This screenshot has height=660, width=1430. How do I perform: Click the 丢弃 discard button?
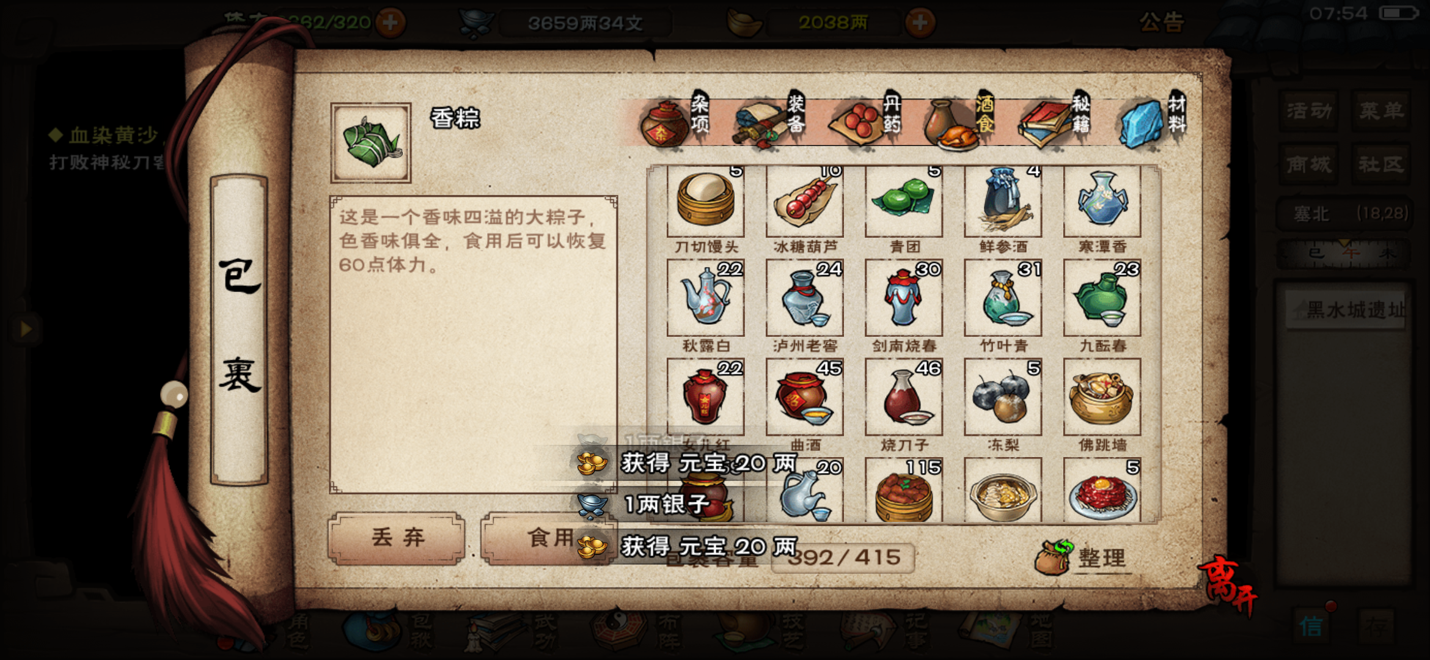tap(397, 538)
